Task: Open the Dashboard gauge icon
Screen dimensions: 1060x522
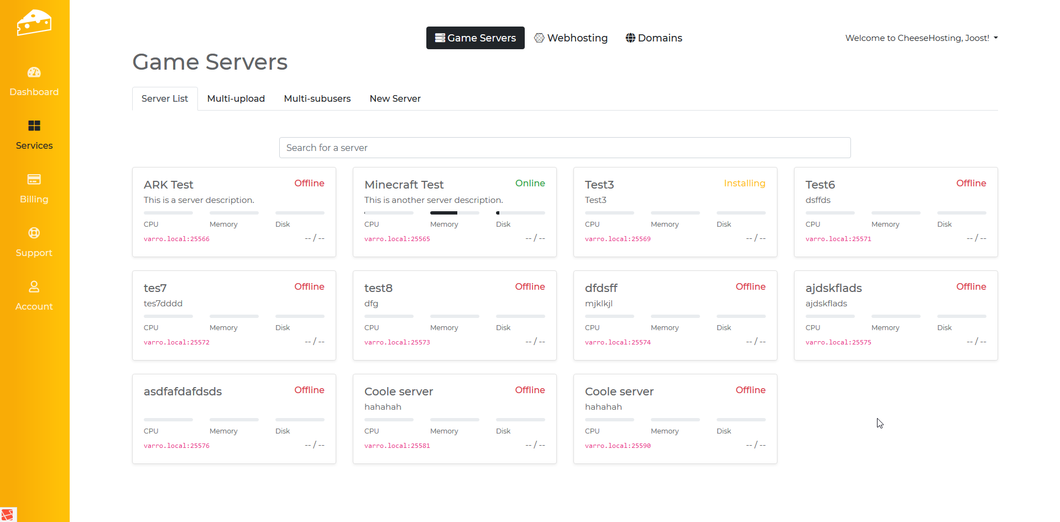Action: [x=34, y=72]
